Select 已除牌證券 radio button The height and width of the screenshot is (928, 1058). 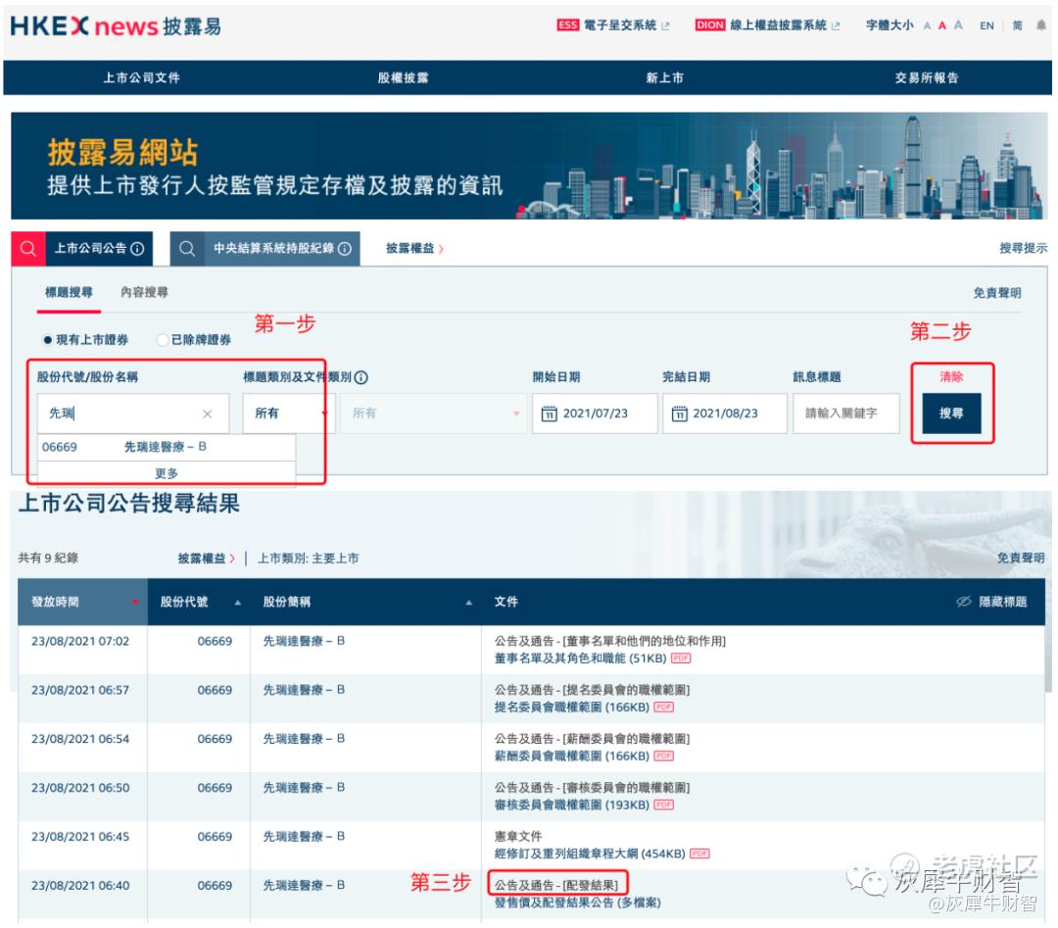click(x=162, y=339)
